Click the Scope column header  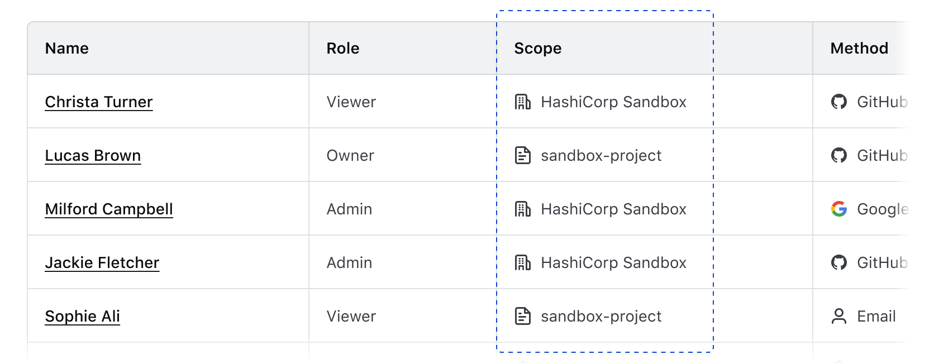pyautogui.click(x=538, y=48)
